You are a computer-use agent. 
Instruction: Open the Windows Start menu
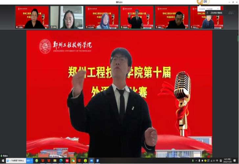(3, 161)
